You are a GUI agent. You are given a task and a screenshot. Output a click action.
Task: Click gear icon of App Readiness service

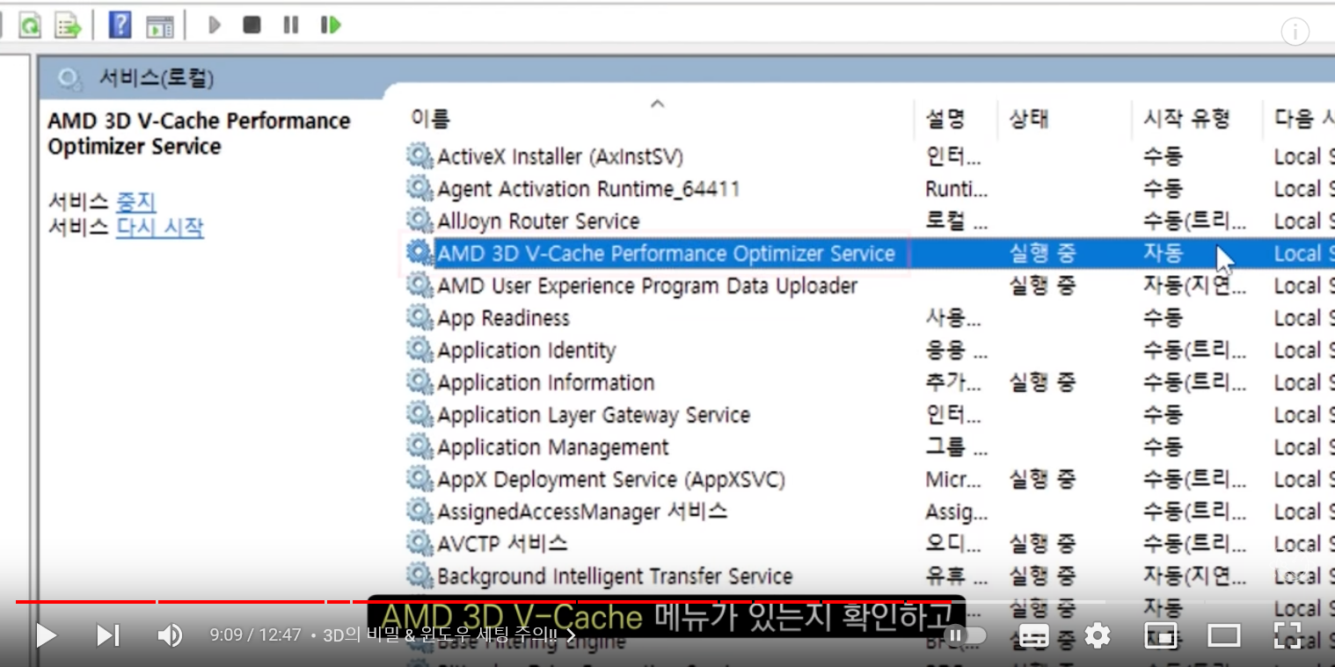click(419, 317)
